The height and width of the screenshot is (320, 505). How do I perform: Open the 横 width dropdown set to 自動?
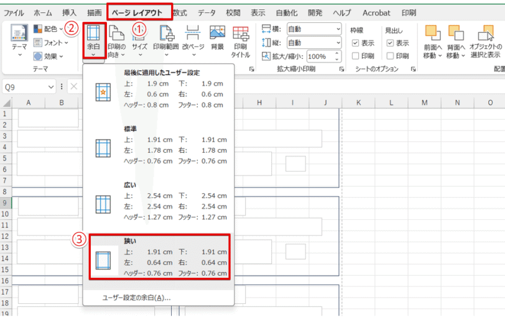(313, 29)
